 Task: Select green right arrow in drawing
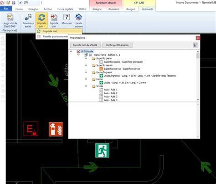91,167
